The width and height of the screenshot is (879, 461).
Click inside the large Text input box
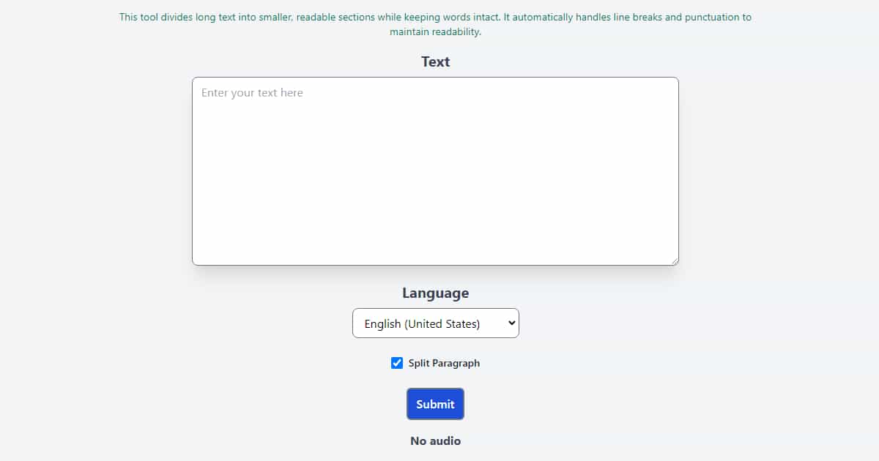435,176
